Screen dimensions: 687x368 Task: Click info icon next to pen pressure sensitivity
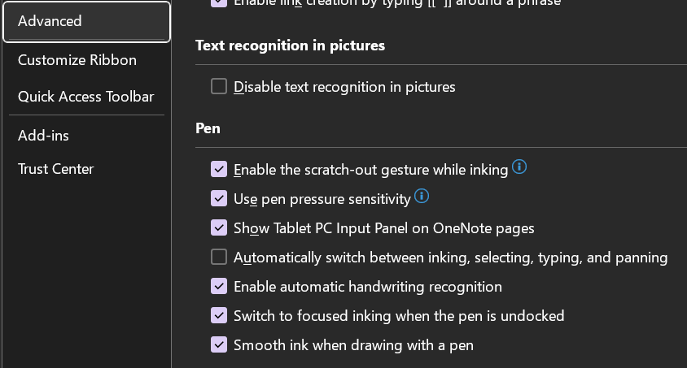click(x=422, y=197)
